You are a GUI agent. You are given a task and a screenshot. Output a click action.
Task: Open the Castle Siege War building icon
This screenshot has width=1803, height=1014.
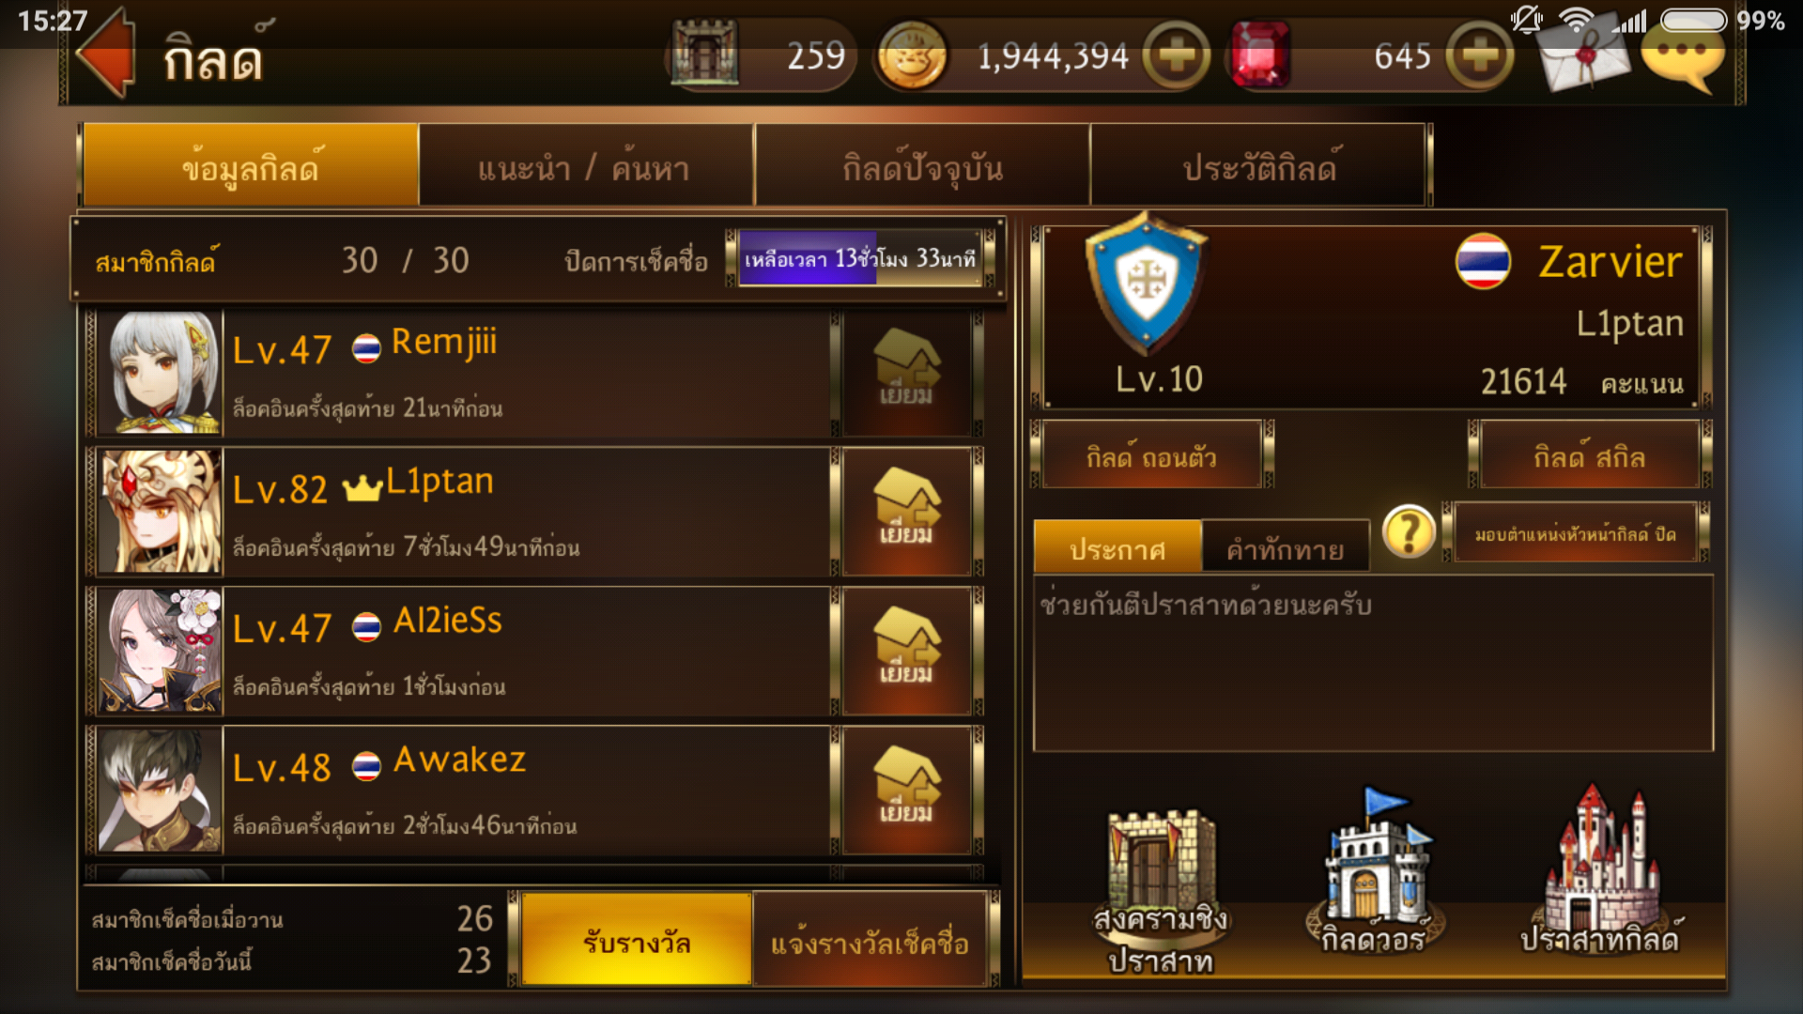pyautogui.click(x=1161, y=889)
